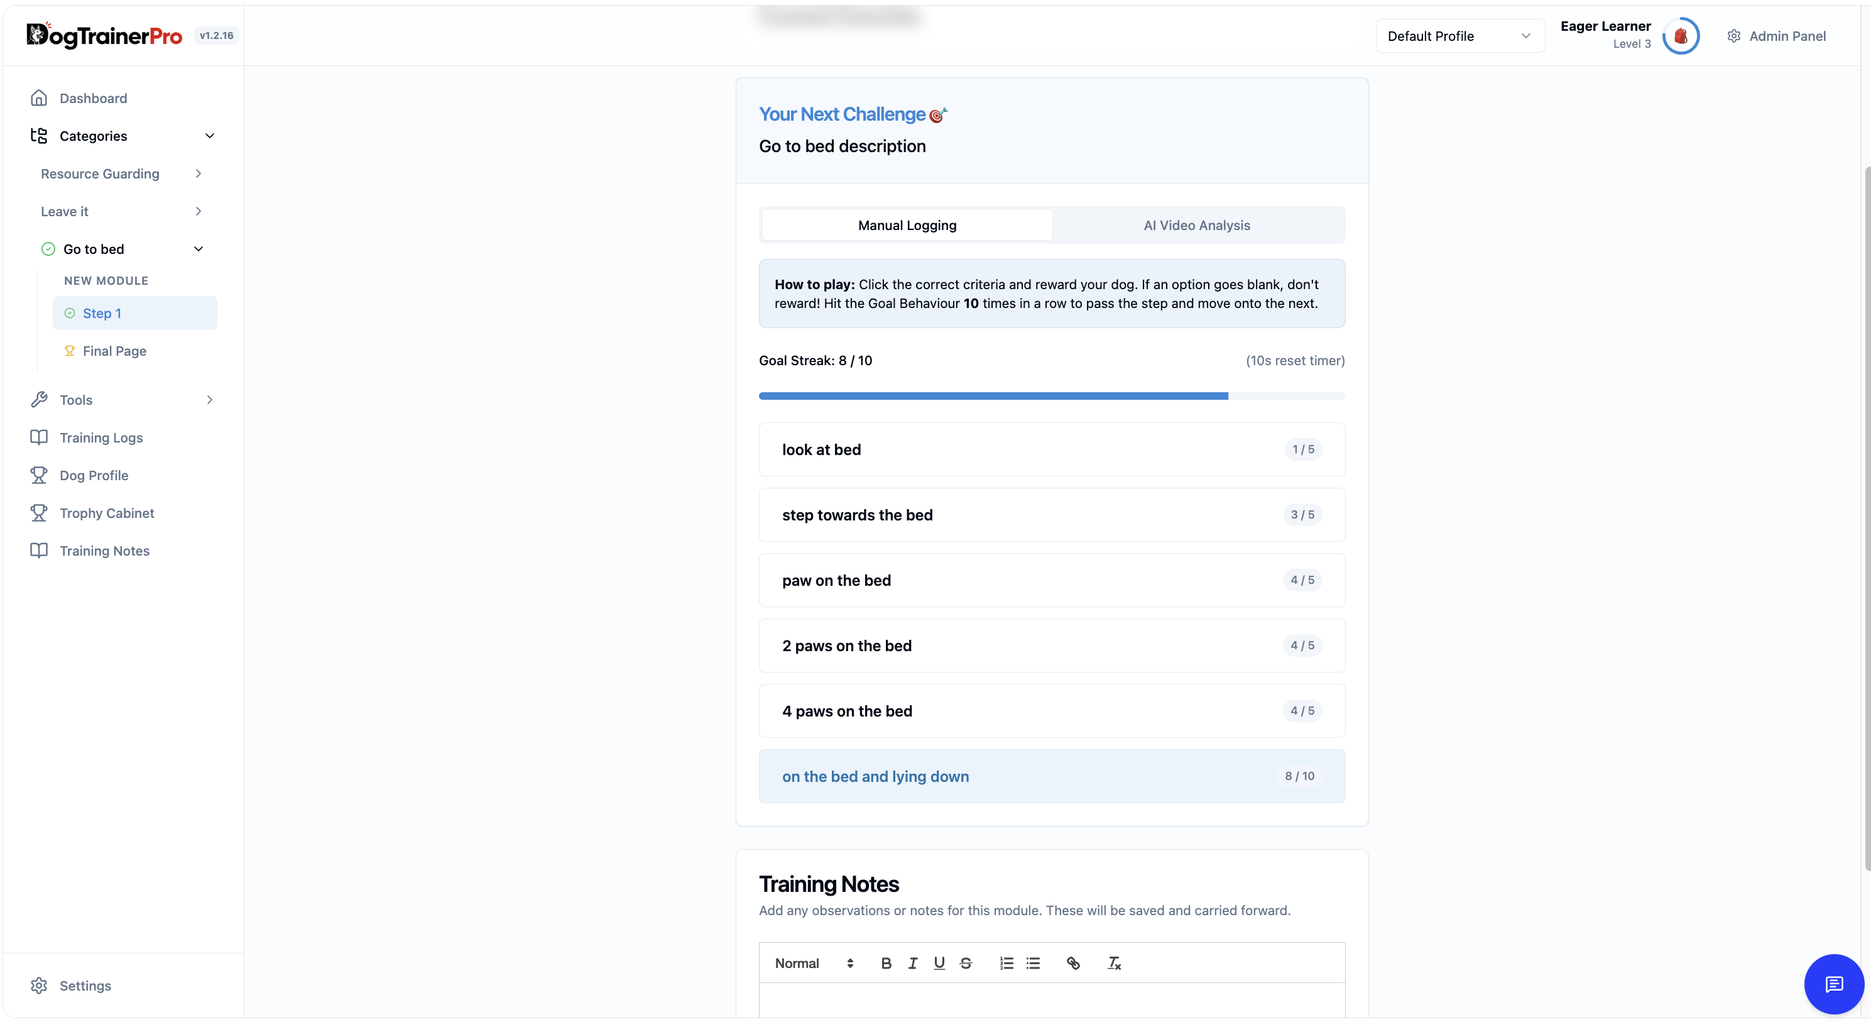Click the Goal Streak progress bar

(x=1052, y=396)
